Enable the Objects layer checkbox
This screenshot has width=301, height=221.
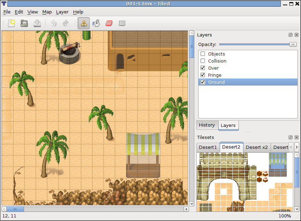203,54
